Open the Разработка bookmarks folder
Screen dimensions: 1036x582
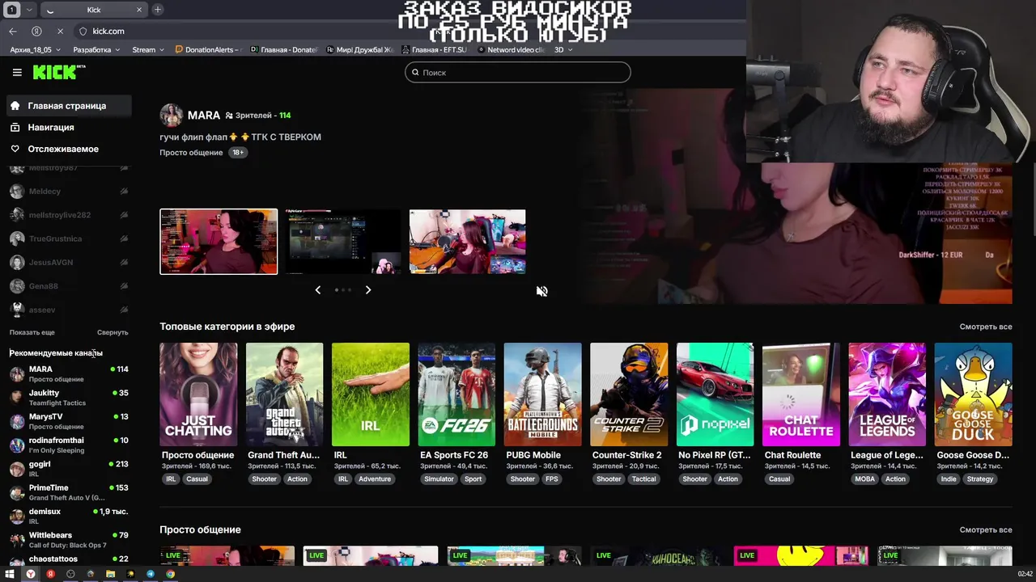(x=96, y=49)
